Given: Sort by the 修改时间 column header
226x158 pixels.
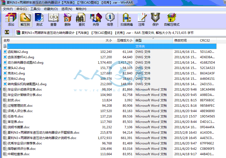Looking at the screenshot, I should [x=185, y=41].
